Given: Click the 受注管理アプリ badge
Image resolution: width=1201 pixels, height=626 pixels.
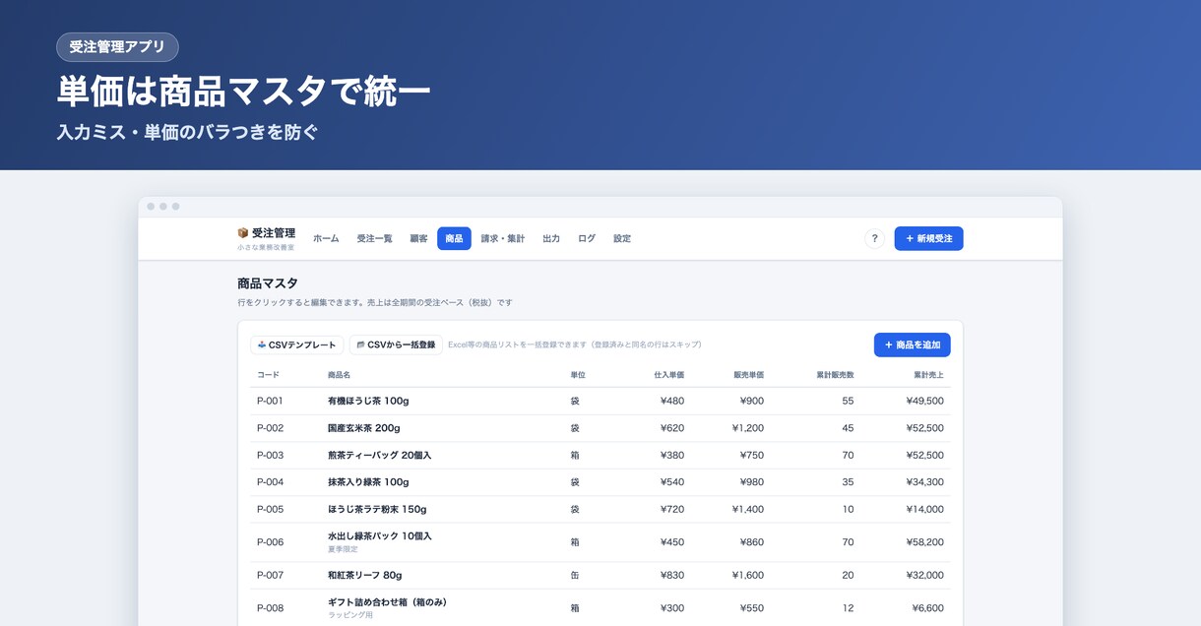Looking at the screenshot, I should coord(118,47).
